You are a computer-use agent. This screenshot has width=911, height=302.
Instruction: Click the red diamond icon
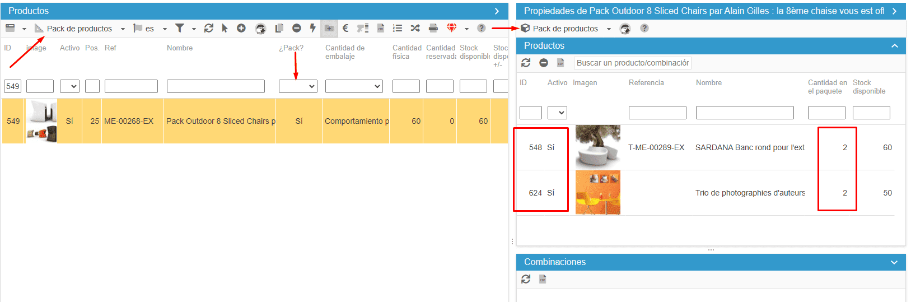tap(451, 28)
